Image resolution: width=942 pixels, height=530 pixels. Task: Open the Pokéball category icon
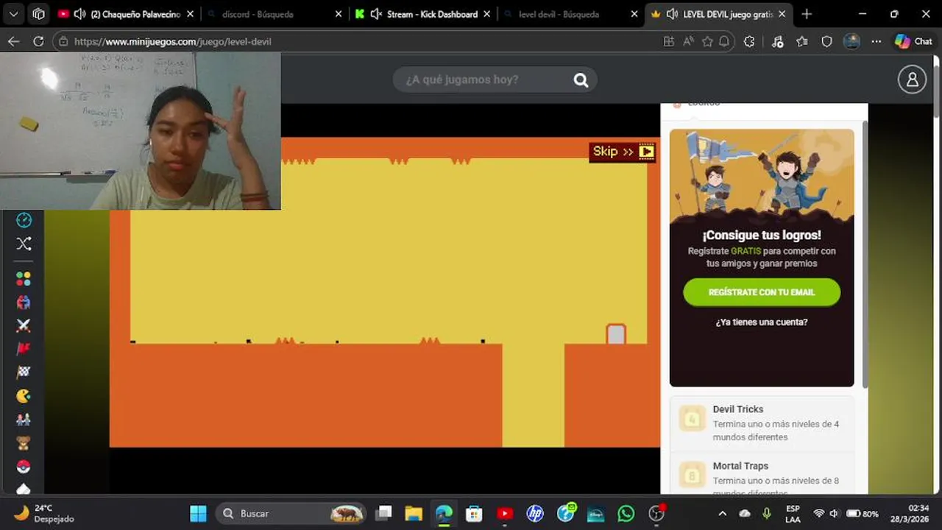coord(24,467)
